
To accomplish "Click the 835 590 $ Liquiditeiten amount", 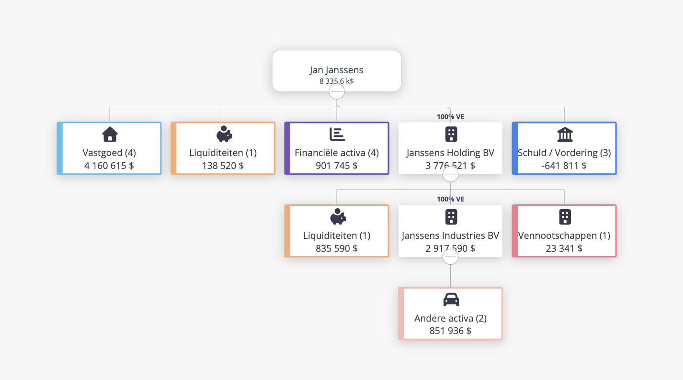I will (x=337, y=248).
